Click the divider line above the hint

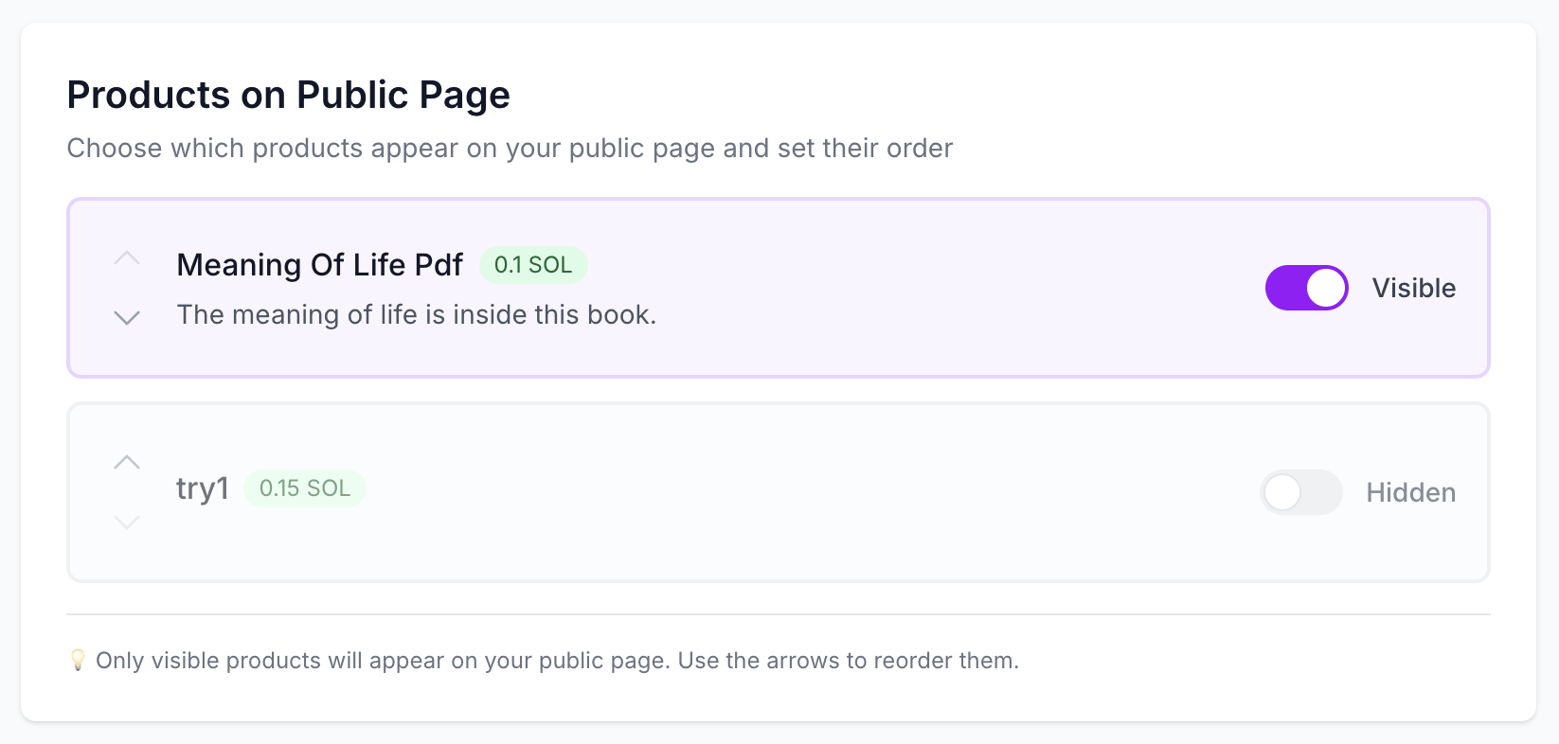coord(778,614)
